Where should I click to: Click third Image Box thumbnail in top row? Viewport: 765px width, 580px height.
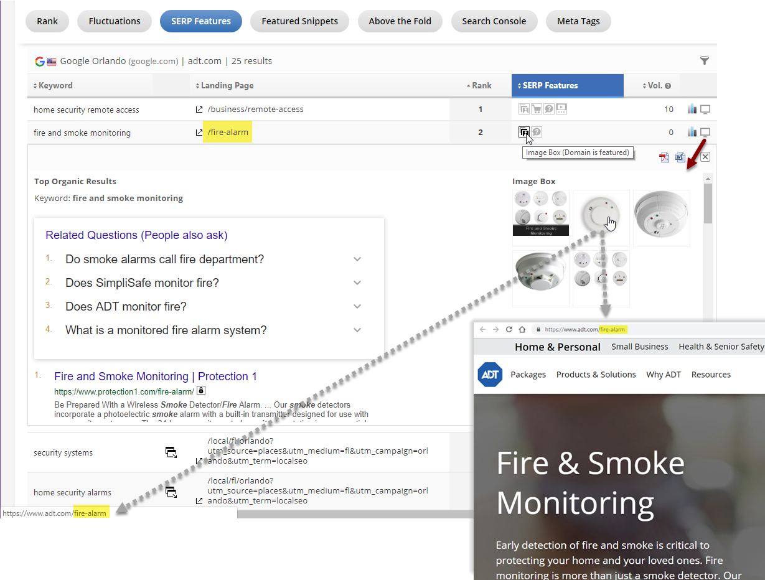tap(661, 218)
